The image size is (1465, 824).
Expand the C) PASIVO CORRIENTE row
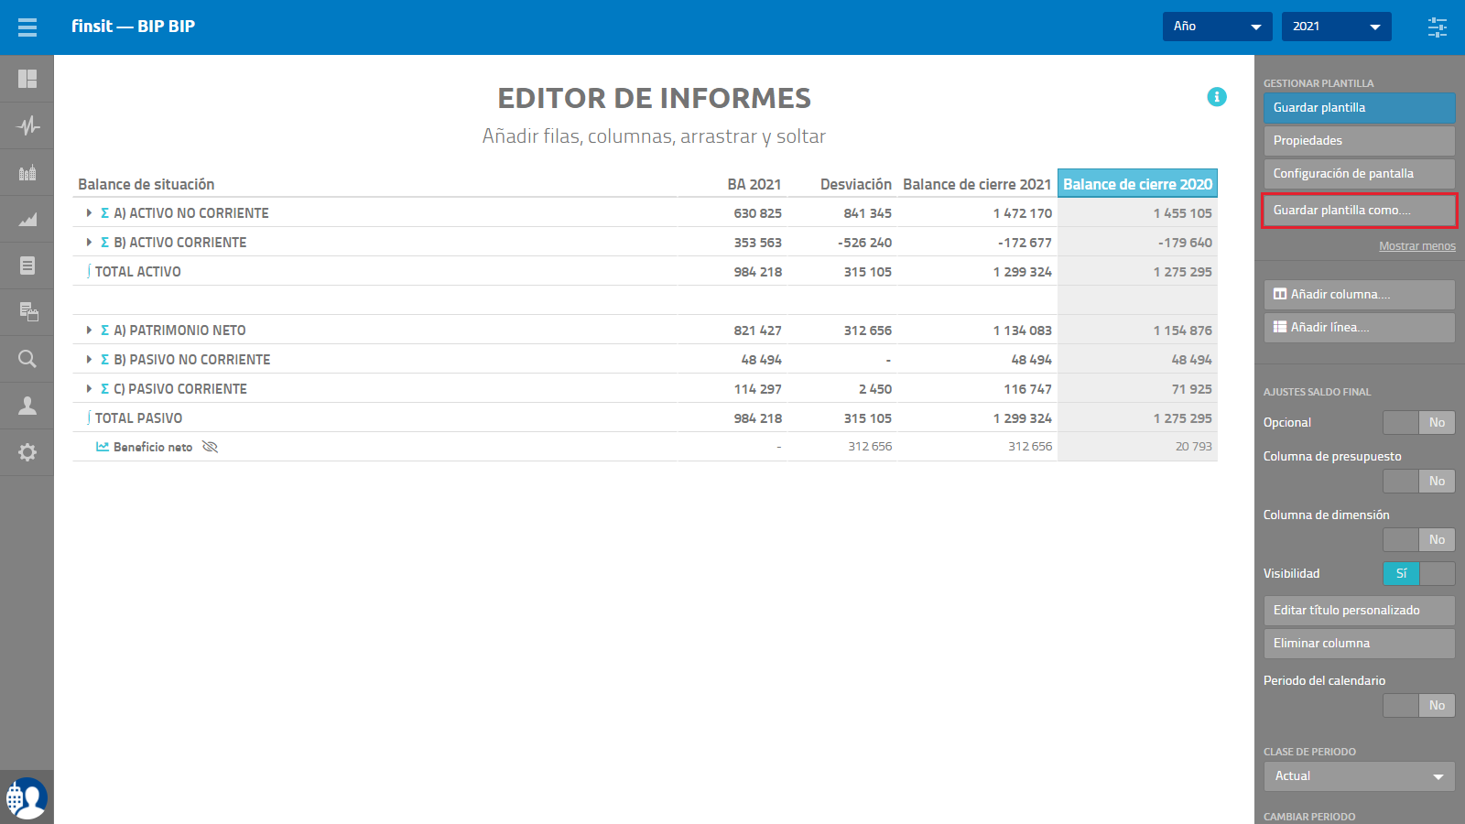[89, 389]
